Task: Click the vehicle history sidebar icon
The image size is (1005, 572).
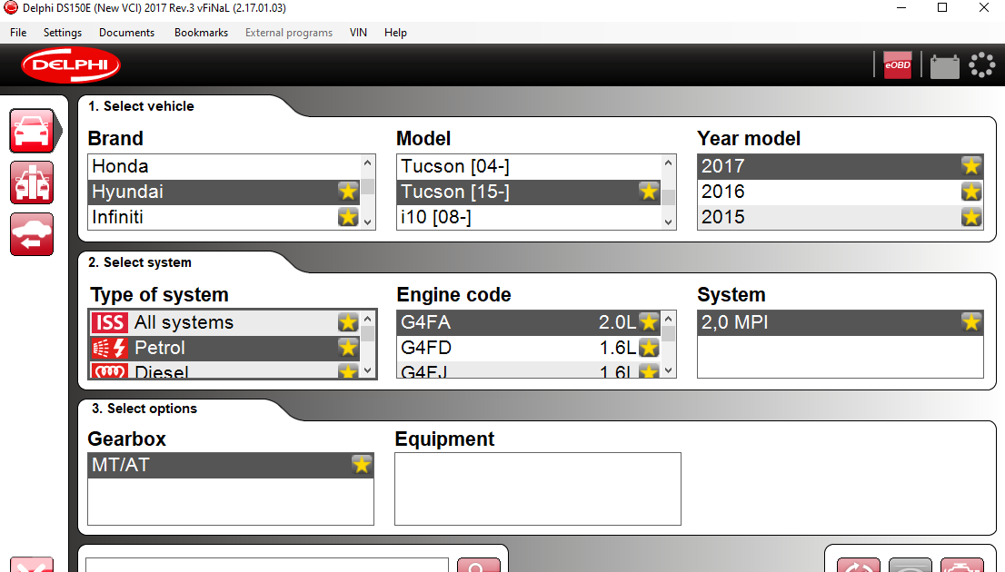Action: tap(32, 234)
